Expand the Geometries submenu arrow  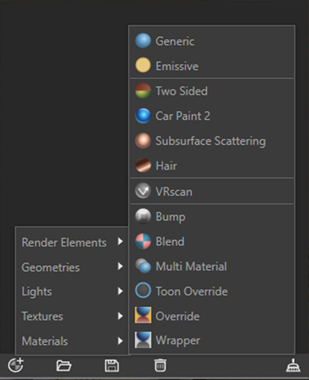[120, 267]
